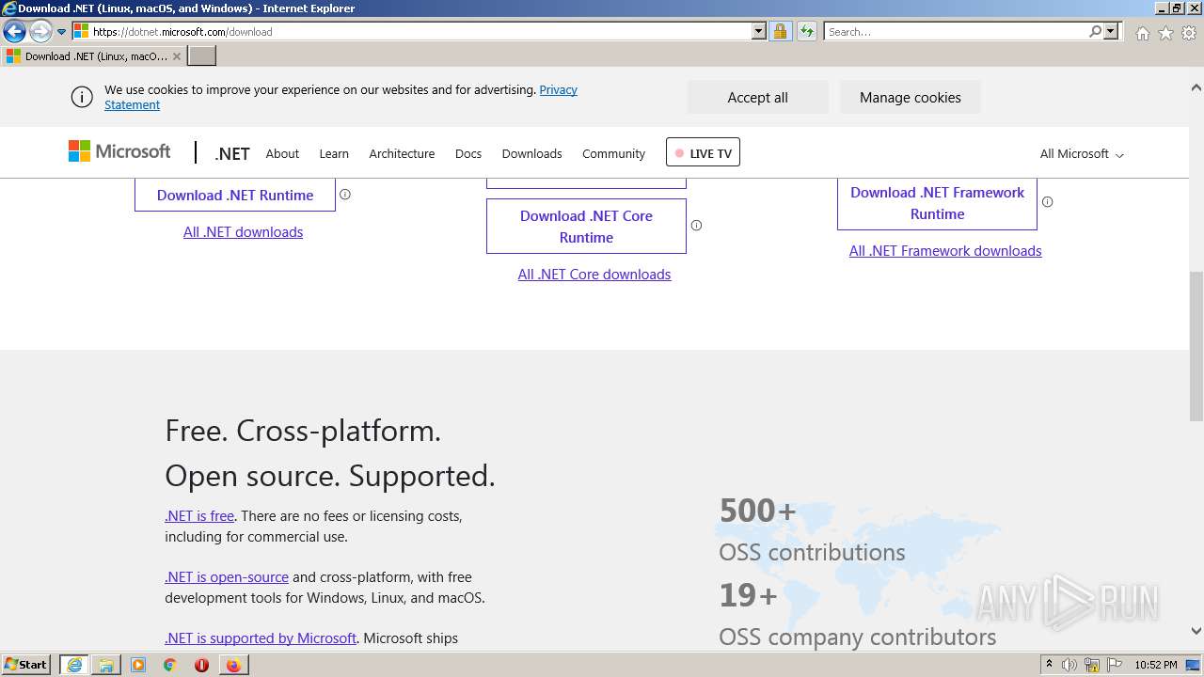This screenshot has width=1204, height=677.
Task: Open a new blank tab
Action: pos(202,55)
